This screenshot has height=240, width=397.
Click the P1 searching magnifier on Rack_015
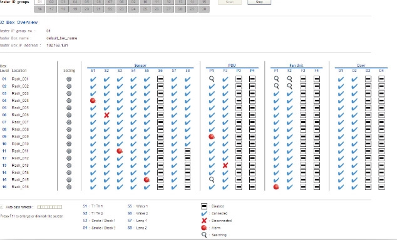[212, 180]
